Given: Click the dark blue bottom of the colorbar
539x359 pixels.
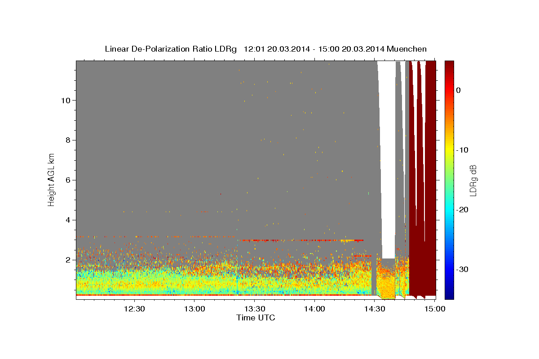Looking at the screenshot, I should point(449,294).
